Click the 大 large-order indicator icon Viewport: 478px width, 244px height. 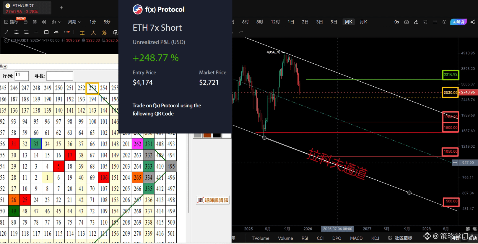(93, 33)
